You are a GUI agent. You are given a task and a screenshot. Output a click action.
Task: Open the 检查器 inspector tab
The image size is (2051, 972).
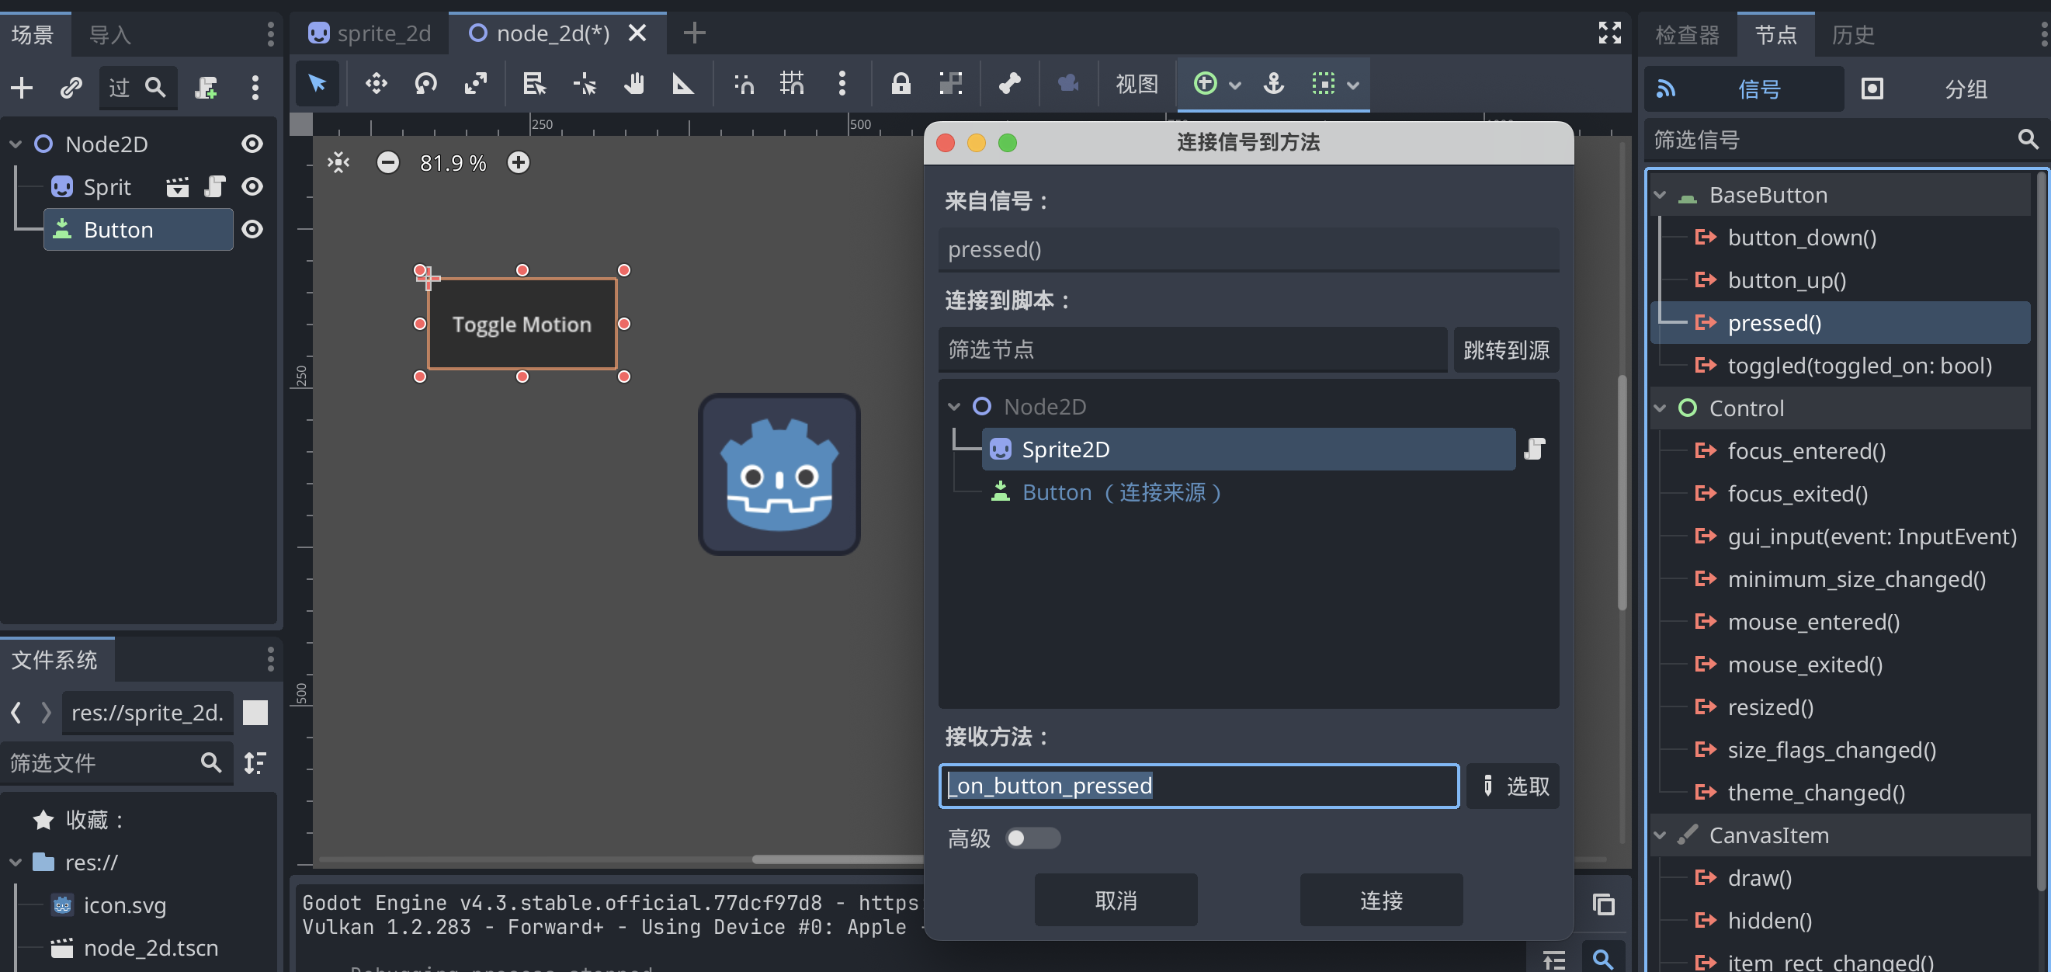click(1687, 34)
